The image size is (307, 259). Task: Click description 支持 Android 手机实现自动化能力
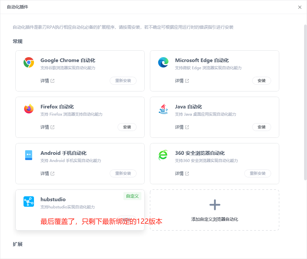tap(71, 161)
